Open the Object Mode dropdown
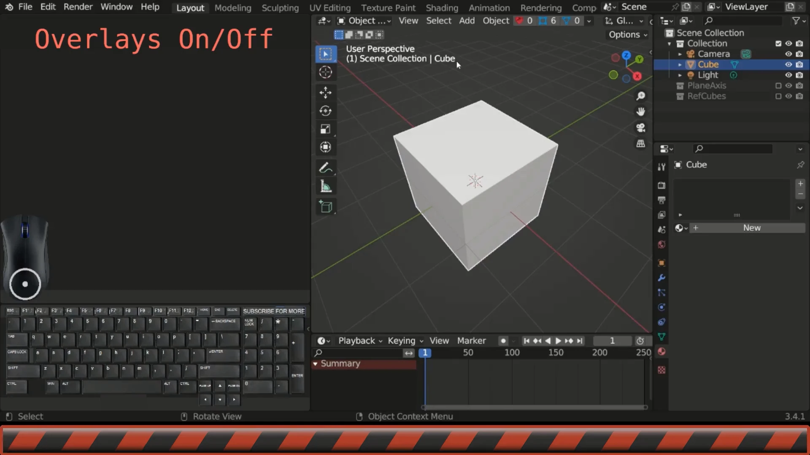810x455 pixels. pos(364,21)
